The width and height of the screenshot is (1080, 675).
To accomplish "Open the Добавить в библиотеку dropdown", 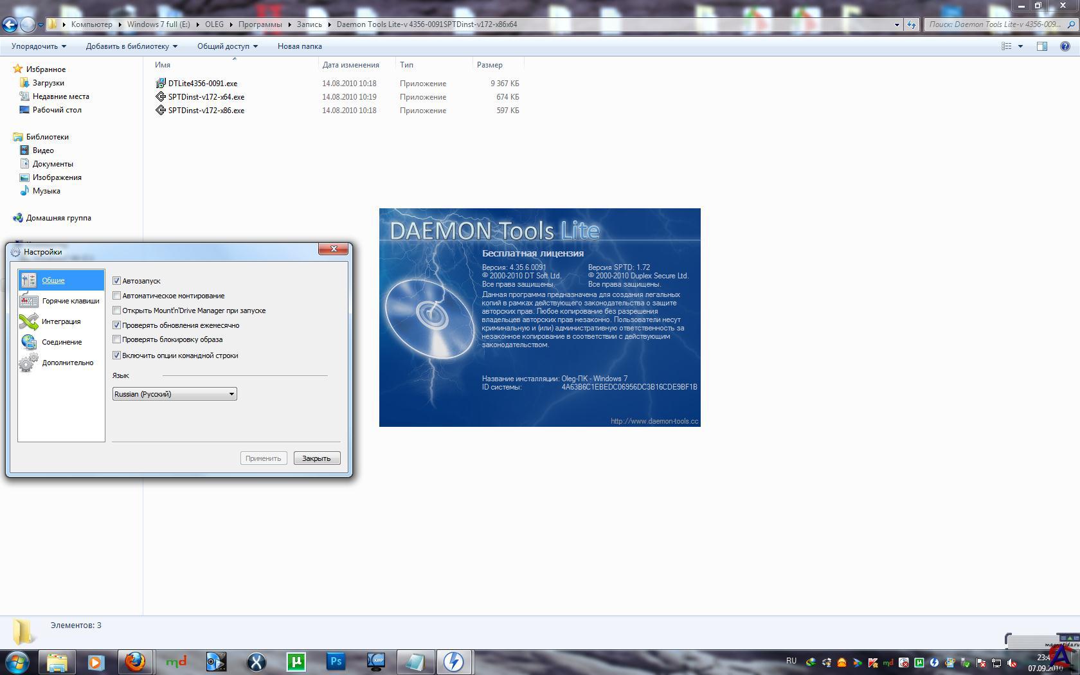I will coord(131,46).
